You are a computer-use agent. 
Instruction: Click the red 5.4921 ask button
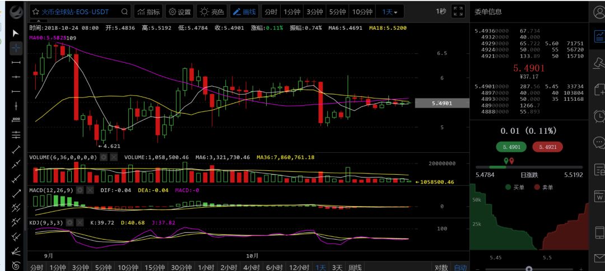[x=547, y=147]
